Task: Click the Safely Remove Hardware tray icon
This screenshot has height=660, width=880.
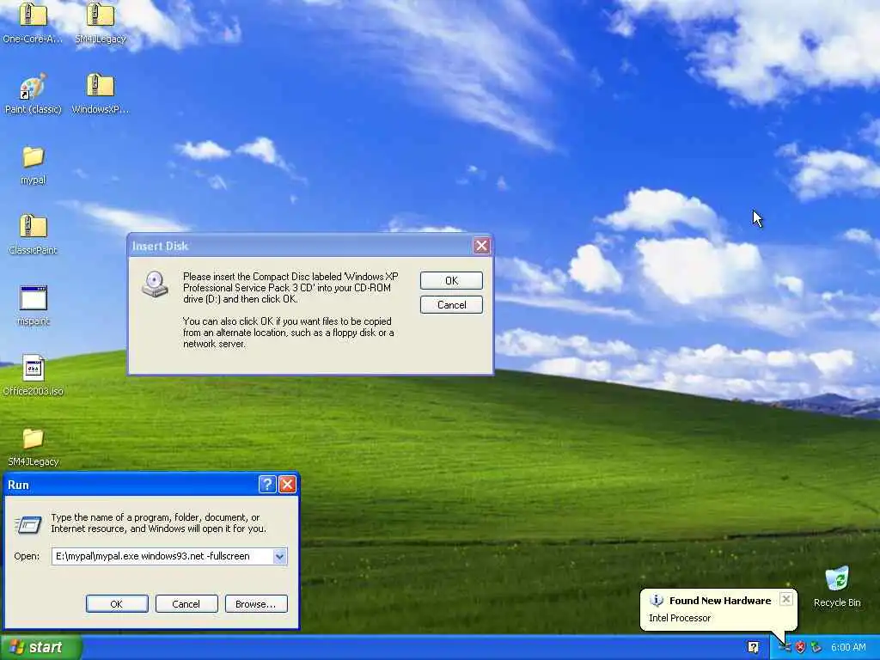Action: pos(816,647)
